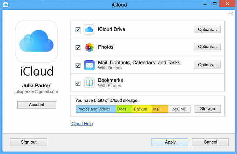Click the Account button
The image size is (237, 154).
36,105
